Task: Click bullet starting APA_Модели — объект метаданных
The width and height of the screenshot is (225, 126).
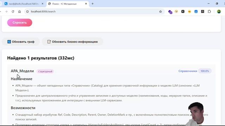Action: pyautogui.click(x=107, y=88)
